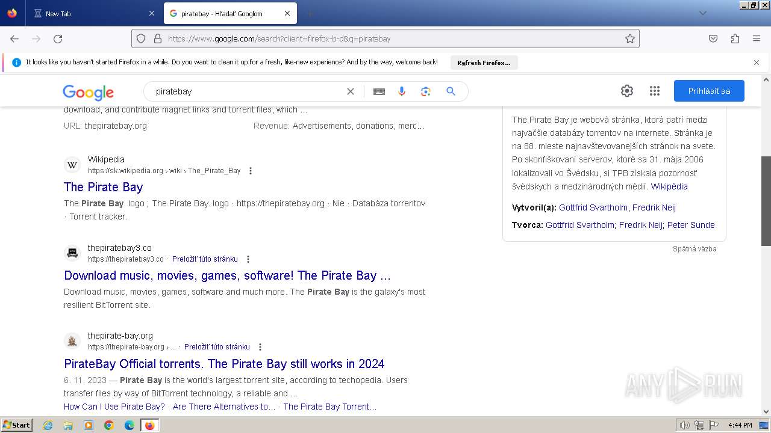
Task: Click the Firefox back arrow button
Action: (14, 38)
